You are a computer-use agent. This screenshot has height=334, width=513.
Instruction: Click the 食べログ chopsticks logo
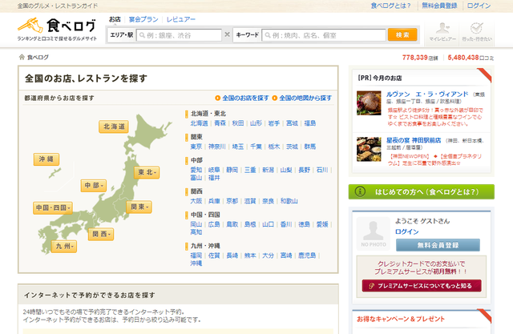pyautogui.click(x=57, y=26)
